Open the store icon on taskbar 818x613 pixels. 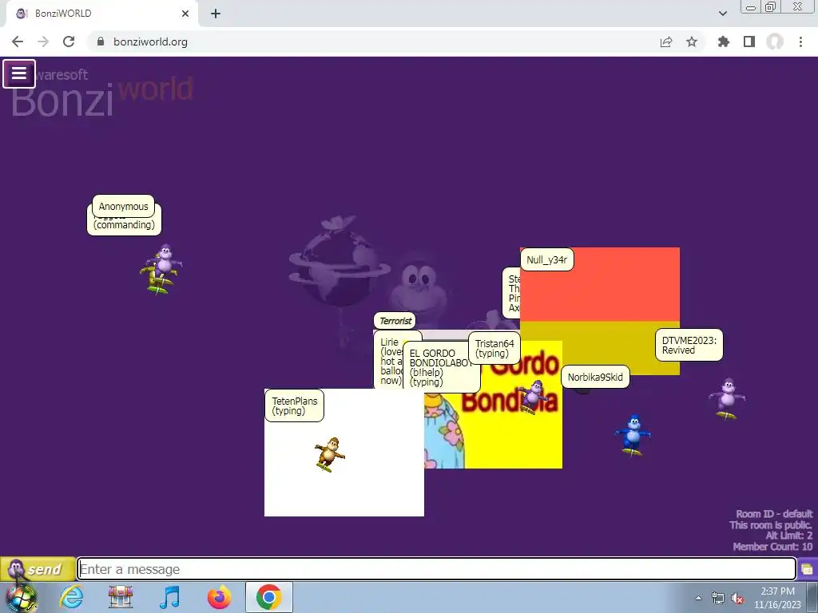(121, 597)
